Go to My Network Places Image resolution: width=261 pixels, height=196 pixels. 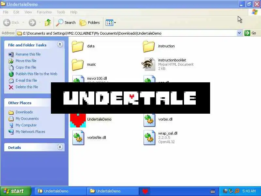pos(30,132)
